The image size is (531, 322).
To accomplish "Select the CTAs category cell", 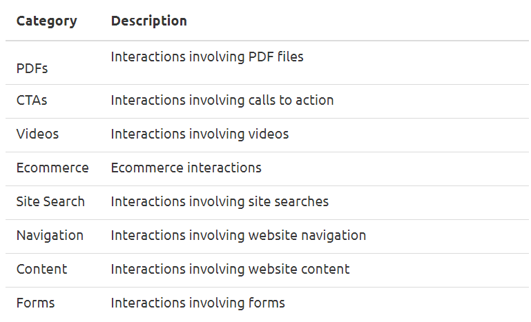I will 32,101.
